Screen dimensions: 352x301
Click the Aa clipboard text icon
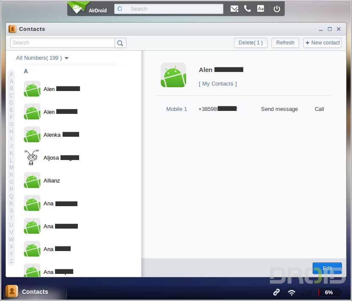pyautogui.click(x=261, y=9)
